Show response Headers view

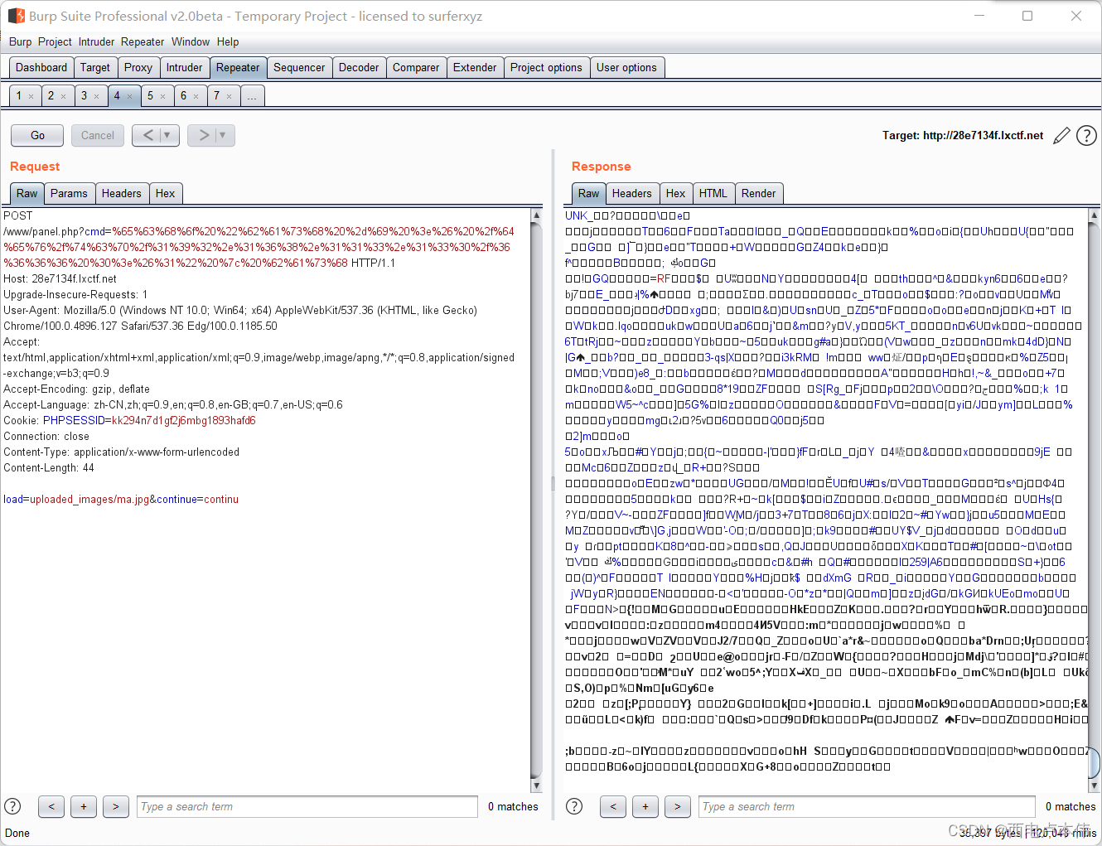pos(632,194)
